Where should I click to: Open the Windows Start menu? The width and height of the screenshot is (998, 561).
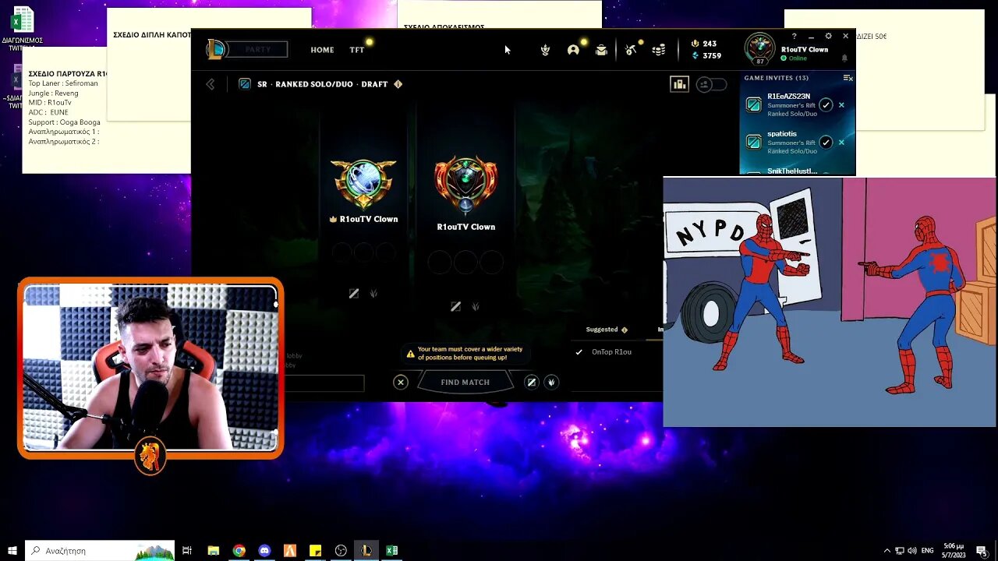pyautogui.click(x=12, y=551)
